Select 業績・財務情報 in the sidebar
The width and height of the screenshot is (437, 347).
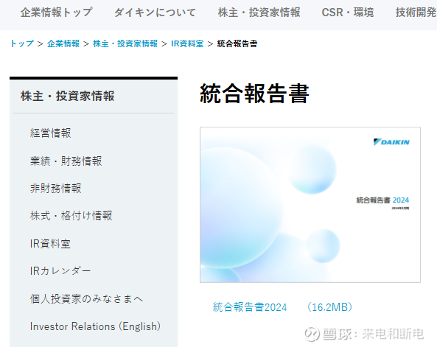click(x=66, y=161)
